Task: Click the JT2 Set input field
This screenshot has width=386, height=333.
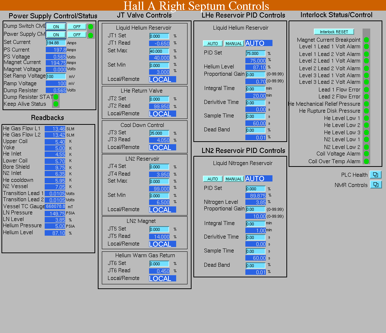Action: point(159,99)
